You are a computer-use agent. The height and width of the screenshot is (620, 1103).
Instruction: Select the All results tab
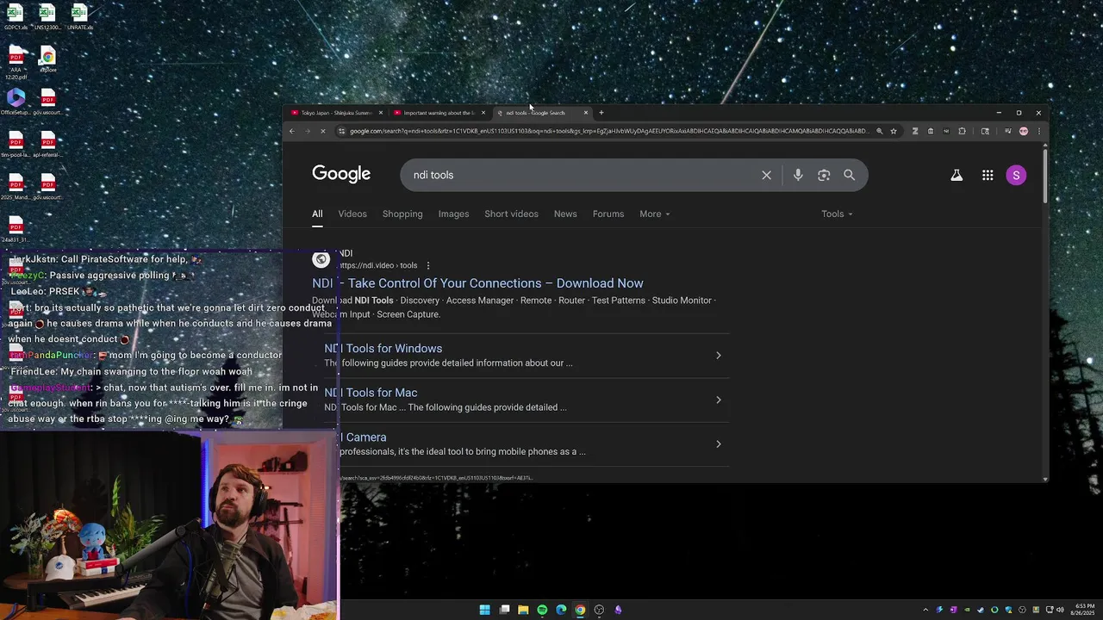pos(317,214)
